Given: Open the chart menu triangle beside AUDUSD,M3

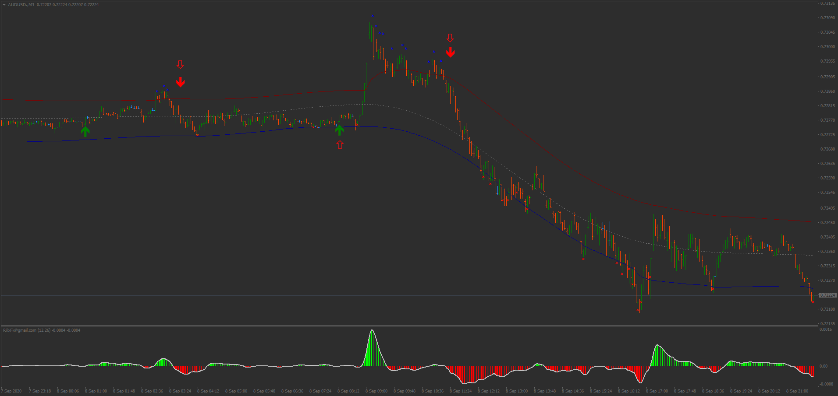Looking at the screenshot, I should click(4, 5).
